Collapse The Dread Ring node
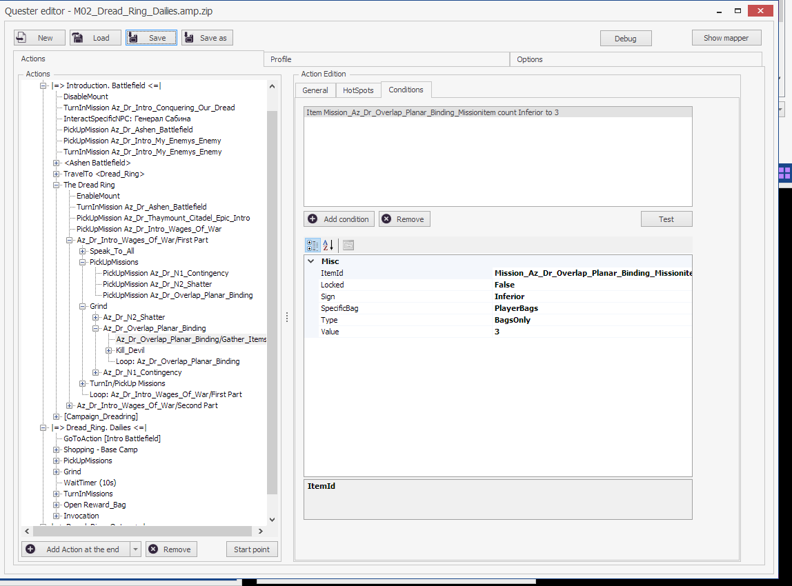 57,185
